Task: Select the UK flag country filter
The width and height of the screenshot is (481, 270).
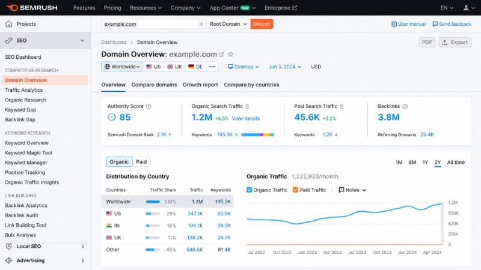Action: [174, 67]
